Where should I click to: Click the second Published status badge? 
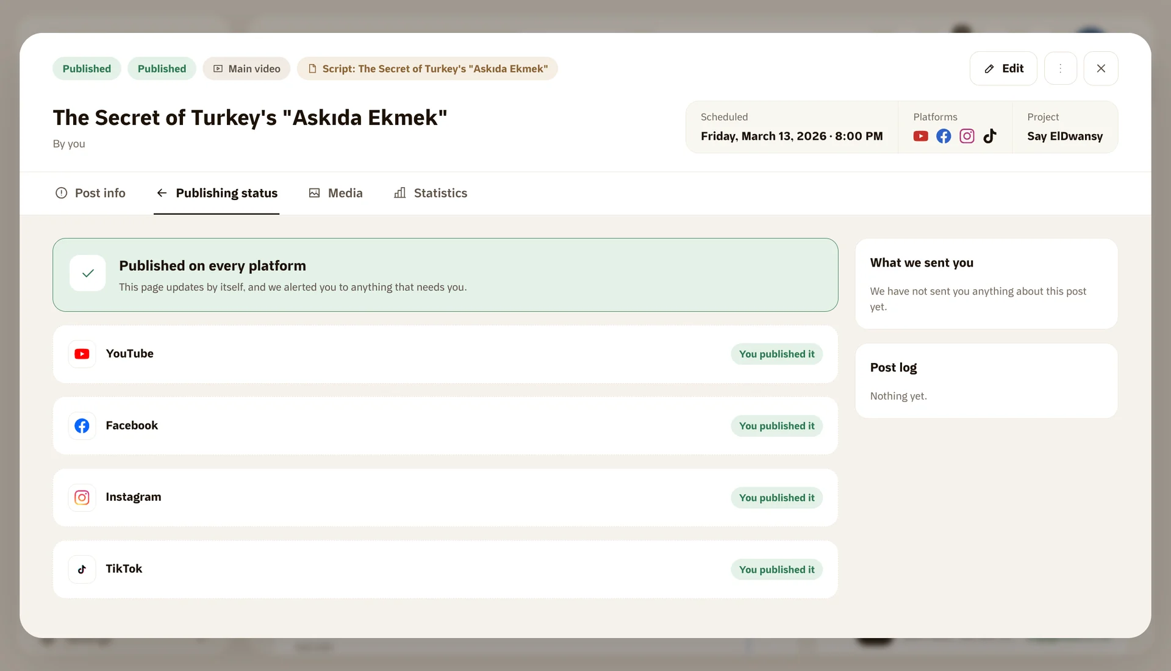(162, 68)
